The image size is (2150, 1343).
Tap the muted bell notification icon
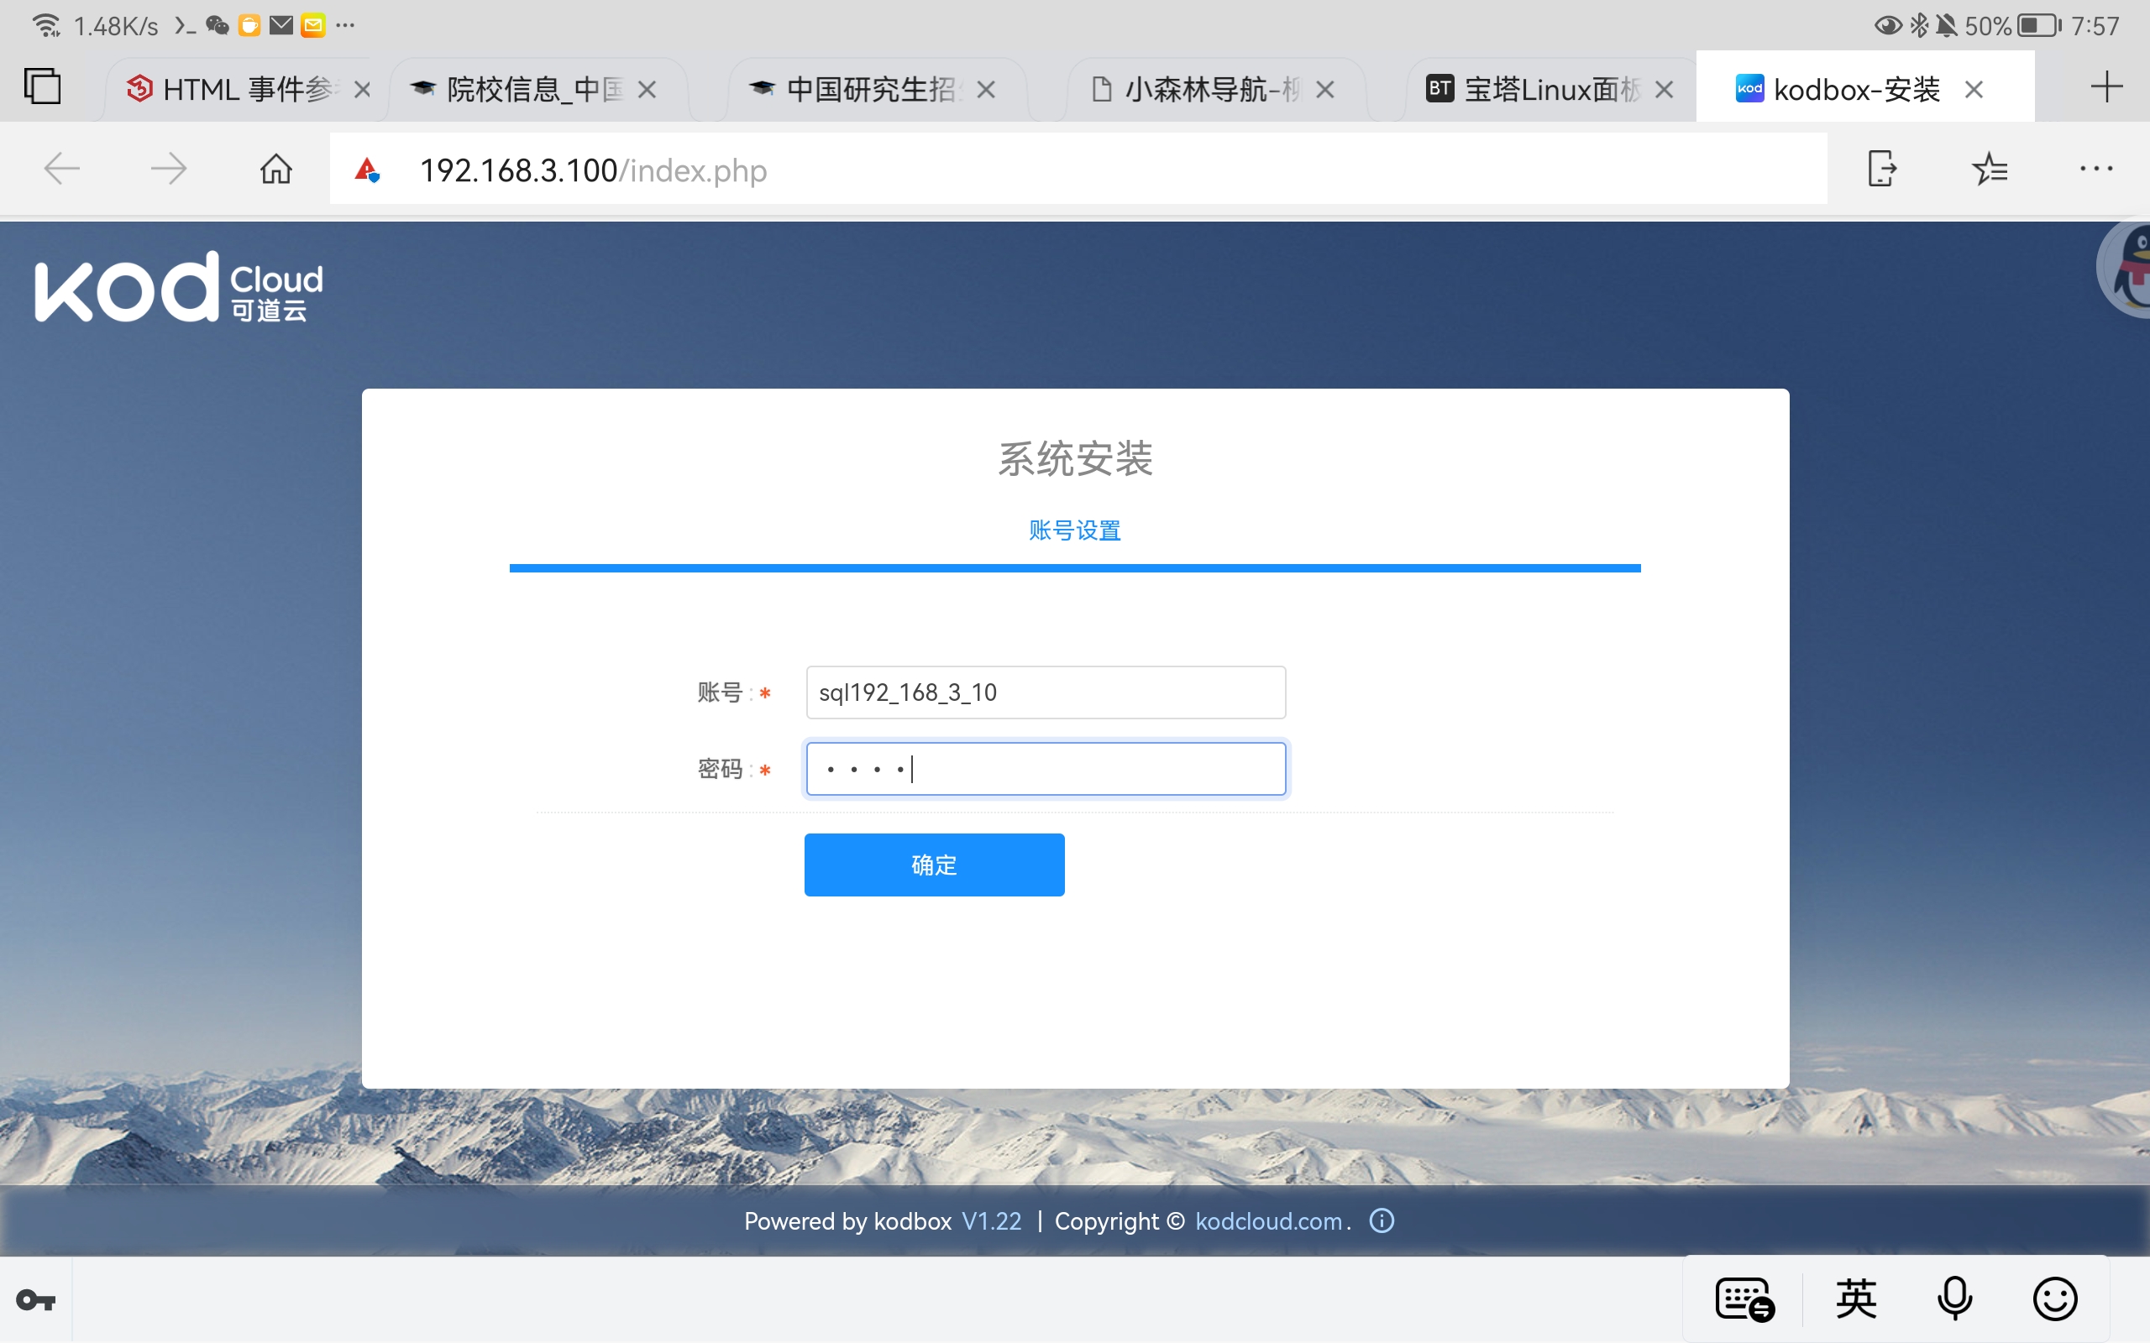[1947, 25]
